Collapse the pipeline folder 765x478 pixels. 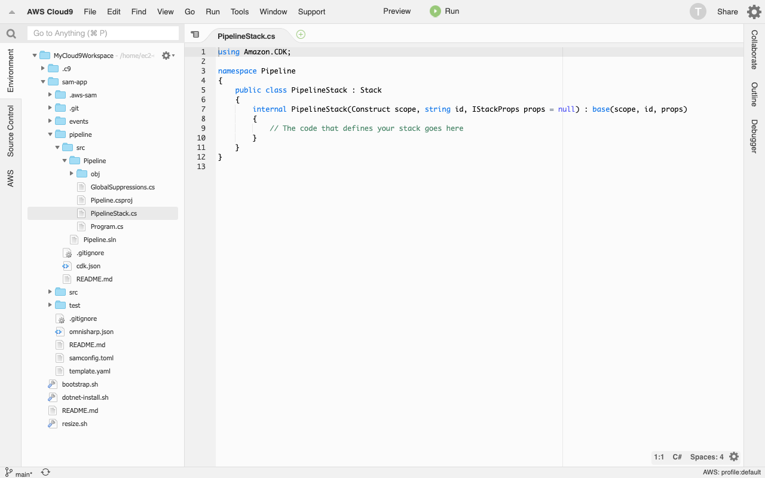50,134
